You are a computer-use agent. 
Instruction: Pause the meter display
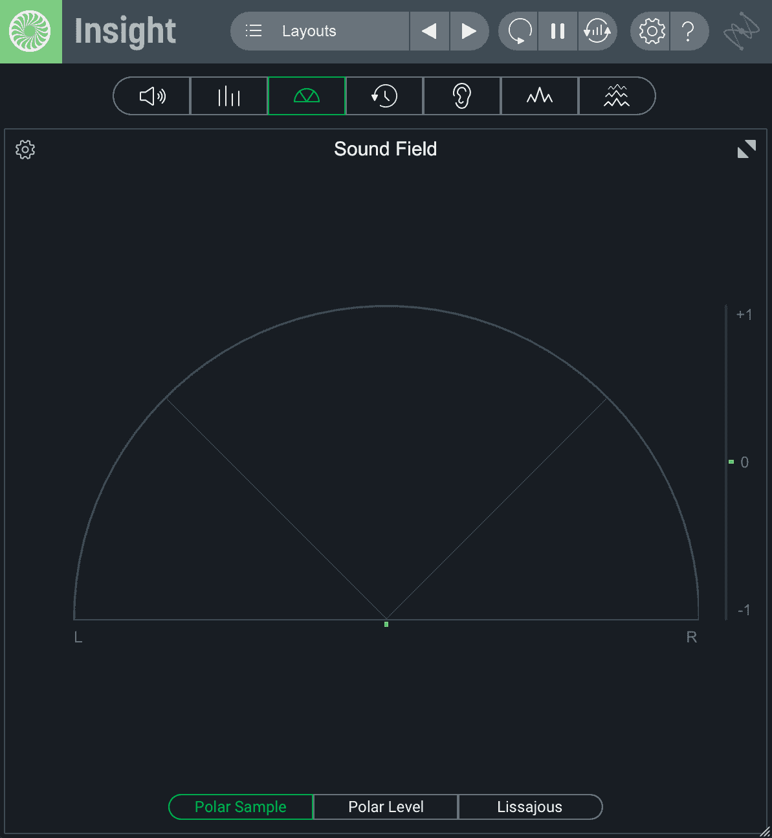pyautogui.click(x=558, y=31)
